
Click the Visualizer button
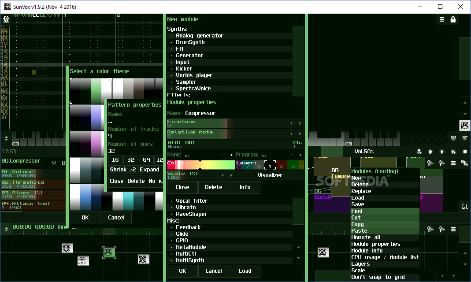270,175
